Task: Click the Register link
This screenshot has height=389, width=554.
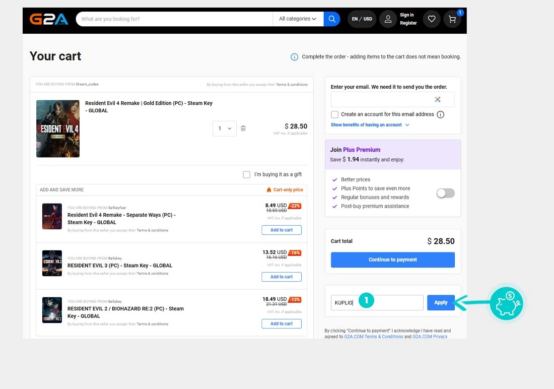Action: coord(408,23)
